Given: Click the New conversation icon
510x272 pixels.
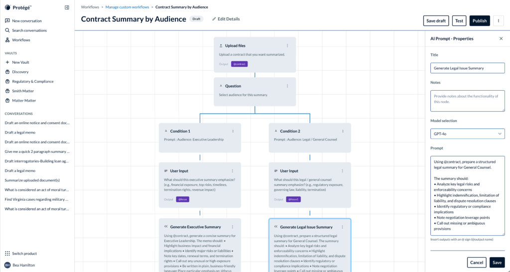Looking at the screenshot, I should pos(7,21).
